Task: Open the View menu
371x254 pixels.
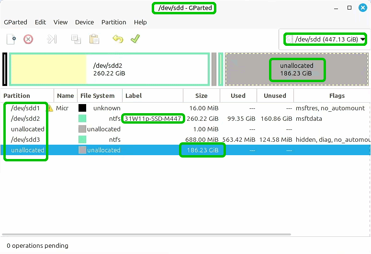Action: pos(60,22)
